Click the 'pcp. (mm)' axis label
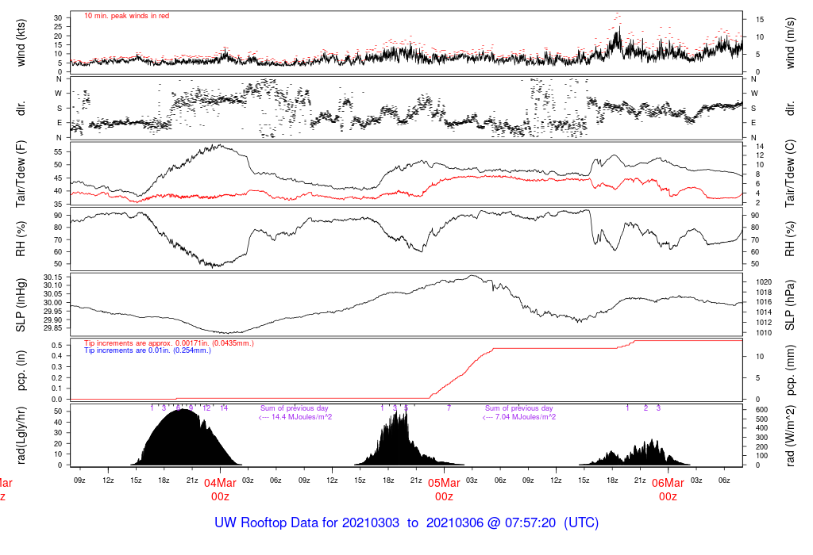Screen dimensions: 813x555 coord(790,369)
